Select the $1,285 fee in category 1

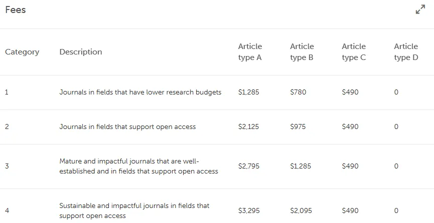click(248, 92)
